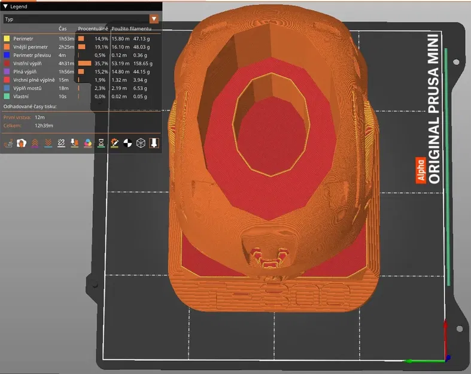
Task: Click the První vrstva label
Action: [x=17, y=117]
